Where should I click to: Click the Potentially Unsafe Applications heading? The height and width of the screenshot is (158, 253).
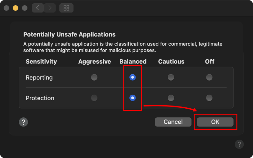[x=69, y=34]
